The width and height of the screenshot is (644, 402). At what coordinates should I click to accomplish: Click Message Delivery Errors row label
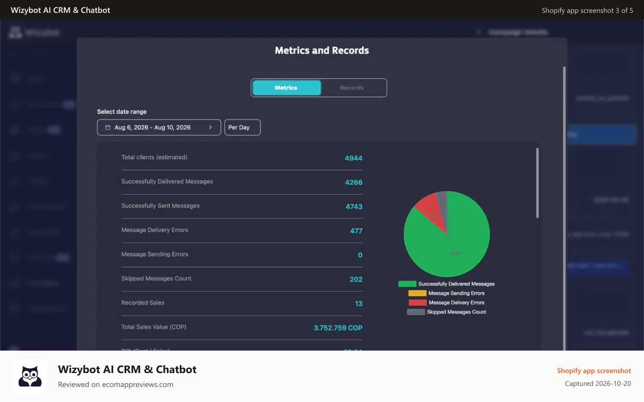tap(155, 230)
